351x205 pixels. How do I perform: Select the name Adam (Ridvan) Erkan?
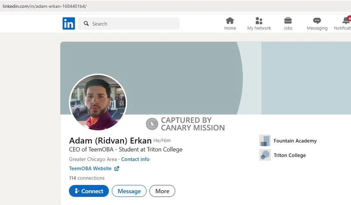[111, 141]
